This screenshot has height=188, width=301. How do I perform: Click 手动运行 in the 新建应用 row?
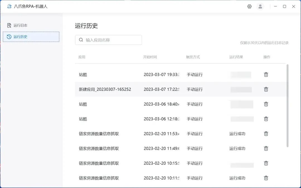tap(195, 89)
